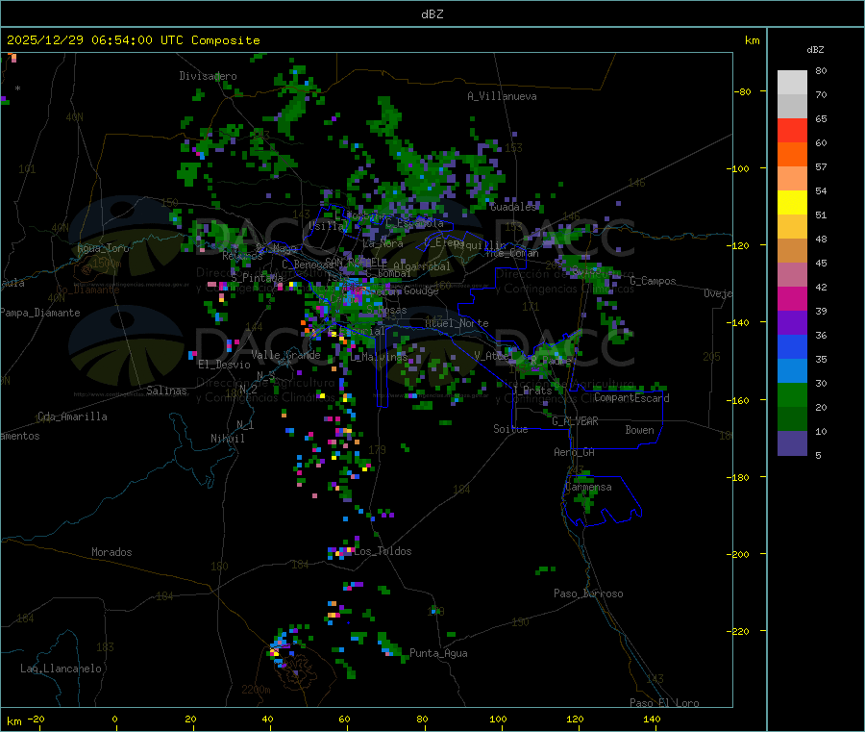Screen dimensions: 865x732
Task: Click the green 20 dBZ legend swatch
Action: (792, 394)
